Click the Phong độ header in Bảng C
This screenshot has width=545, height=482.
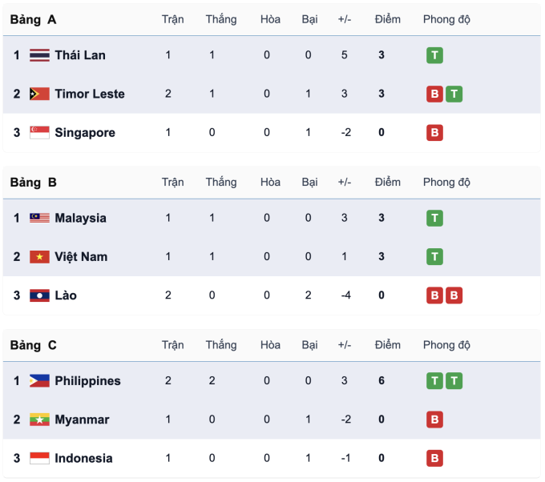tap(446, 345)
